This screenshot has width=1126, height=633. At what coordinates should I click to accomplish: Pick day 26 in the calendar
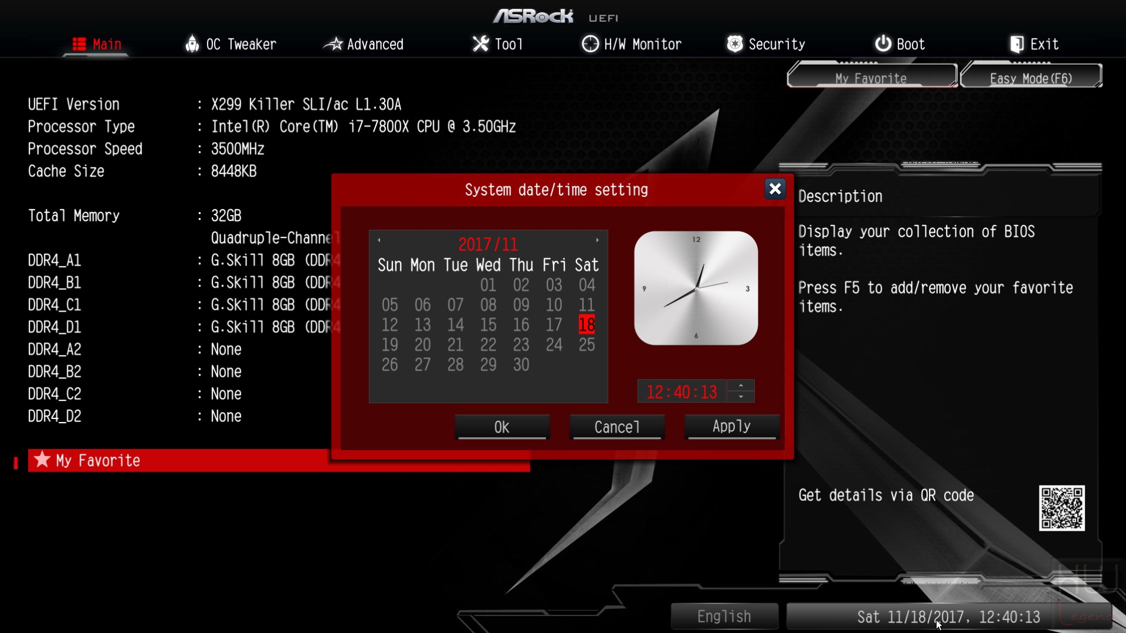click(x=389, y=365)
